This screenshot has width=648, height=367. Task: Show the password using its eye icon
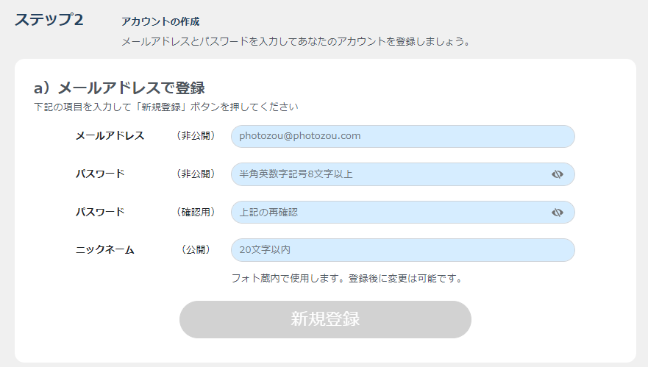pos(557,174)
